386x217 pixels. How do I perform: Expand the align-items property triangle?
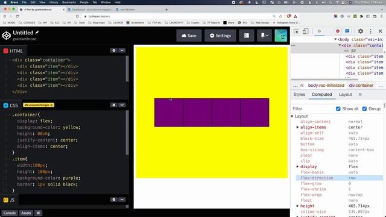tap(297, 127)
